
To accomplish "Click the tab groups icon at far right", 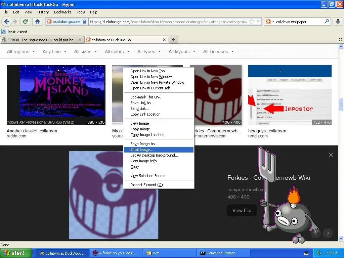I will click(x=341, y=40).
